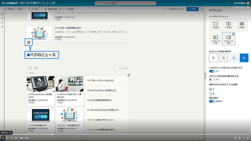Open 1.0.1.Microsoft Teams を活用しよう item
The width and height of the screenshot is (251, 141).
coord(102,90)
